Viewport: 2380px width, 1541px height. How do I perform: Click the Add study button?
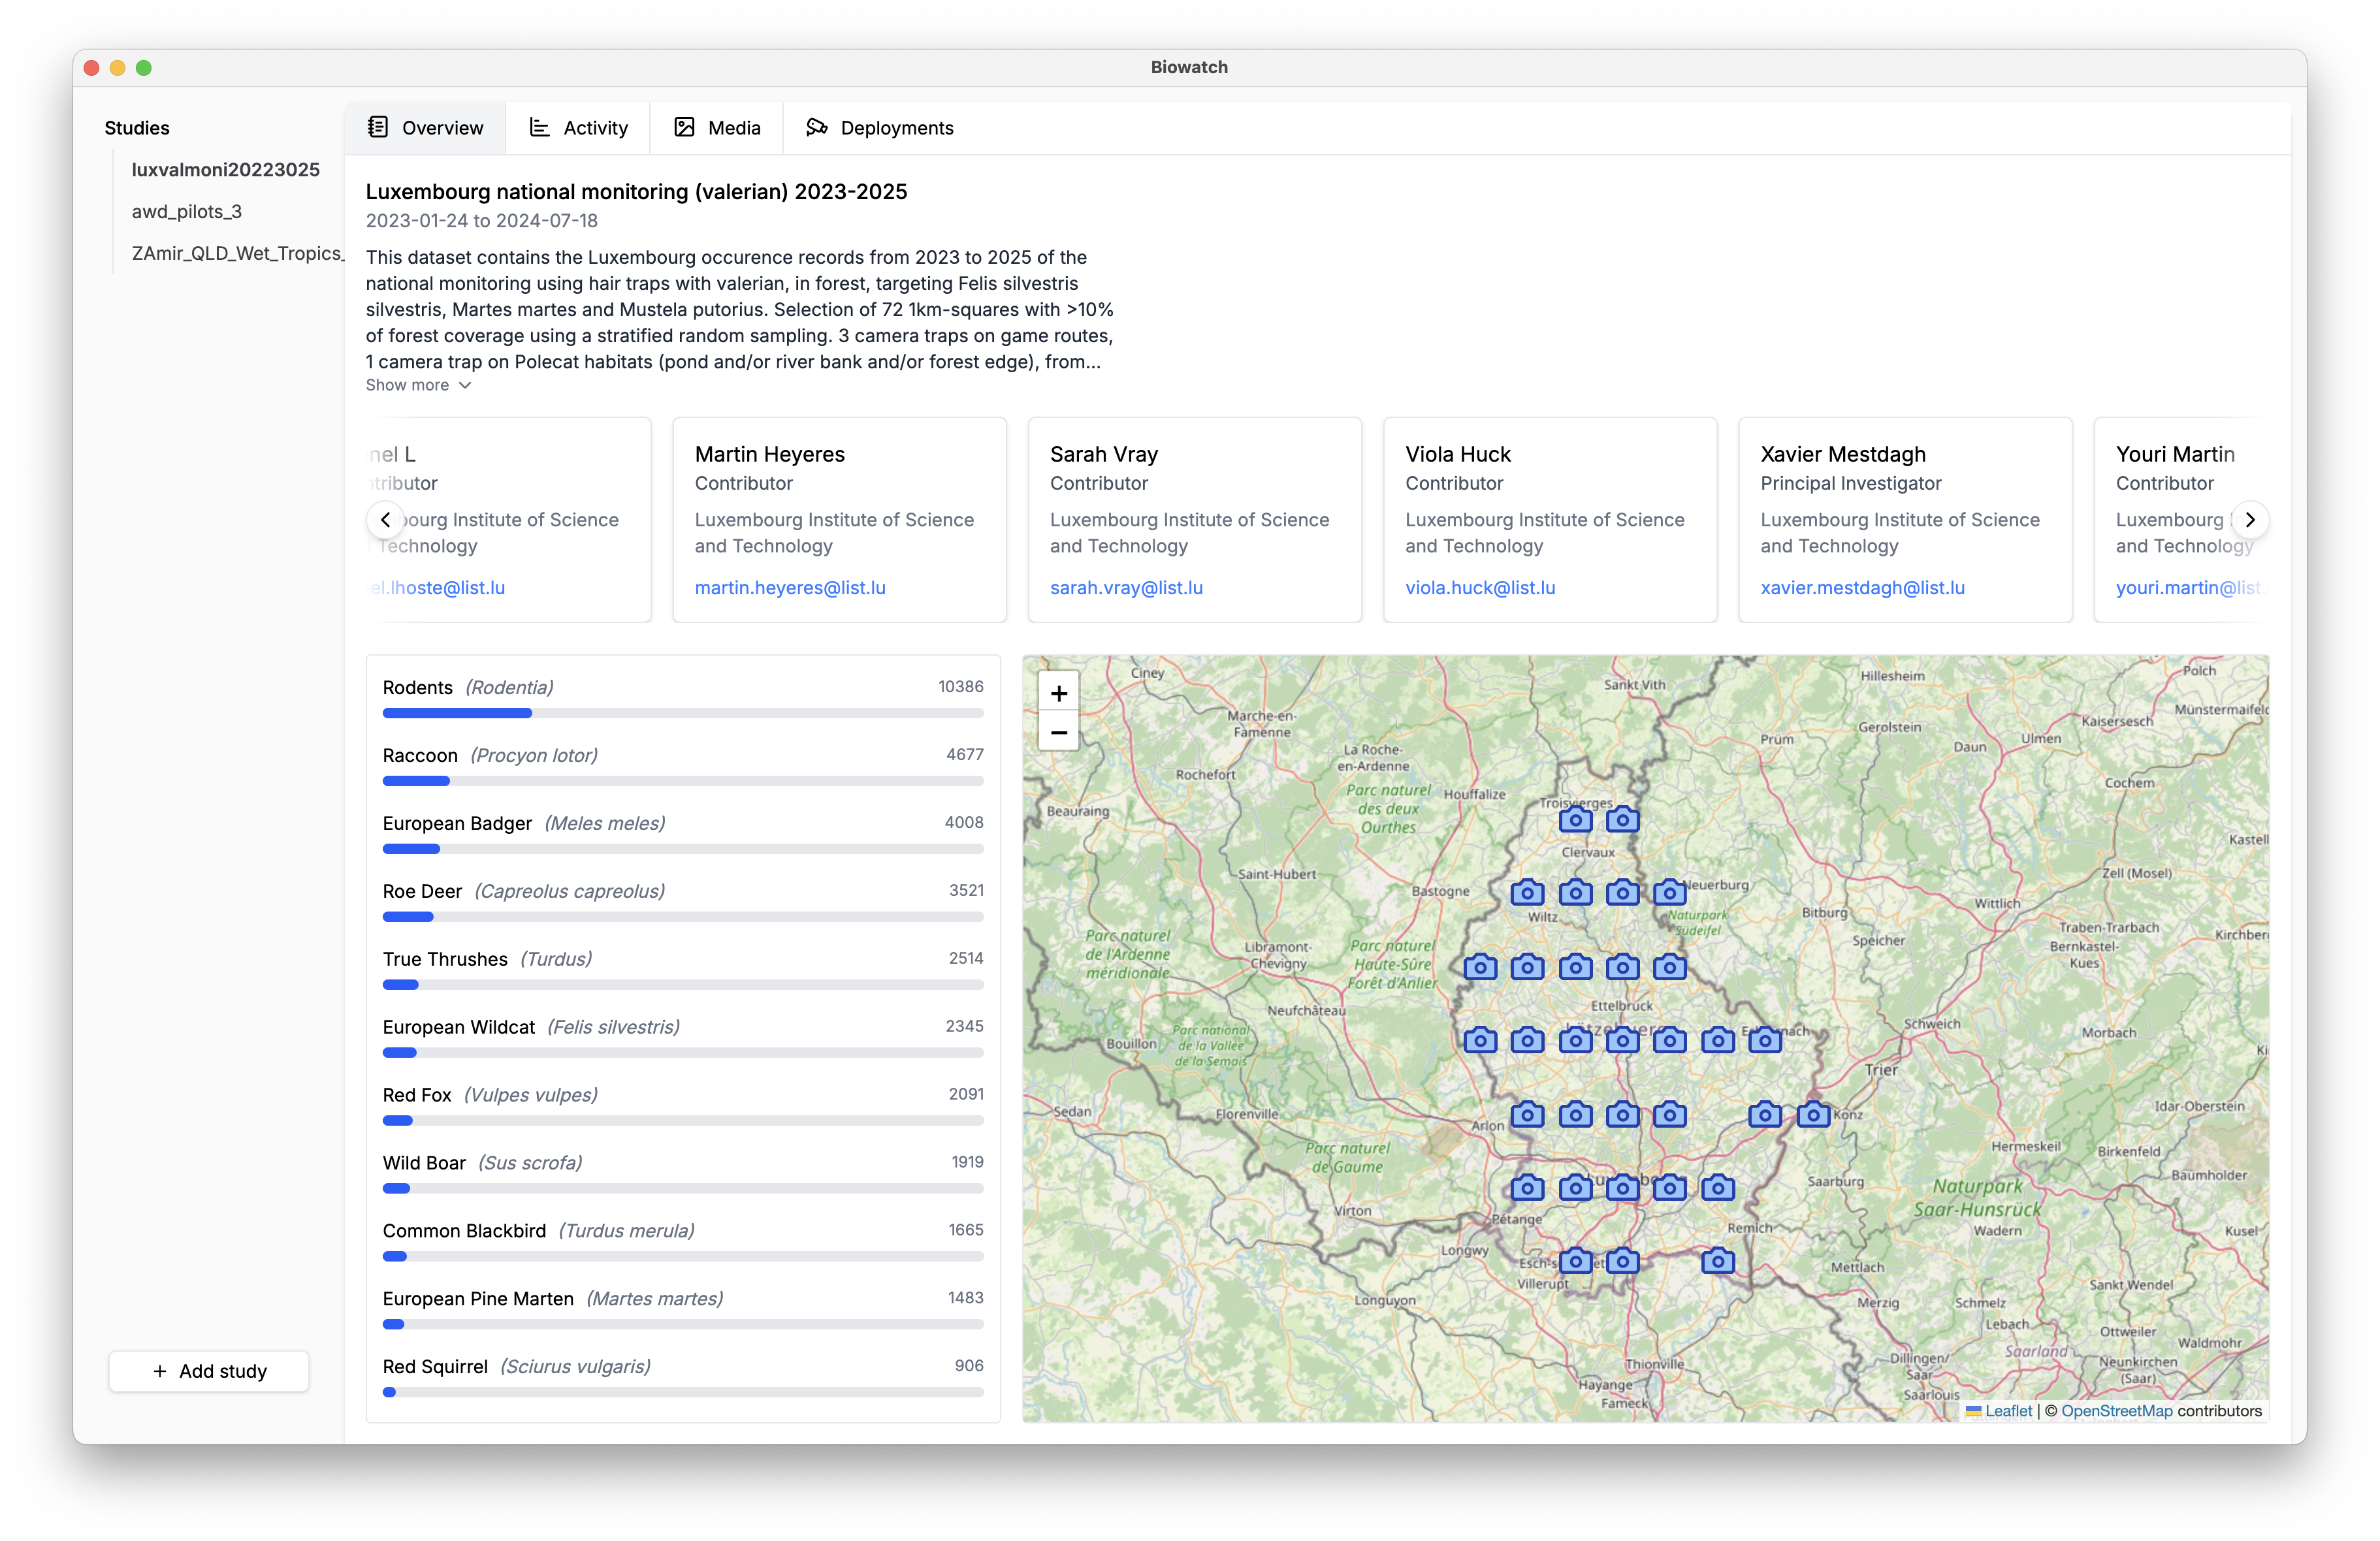click(208, 1371)
